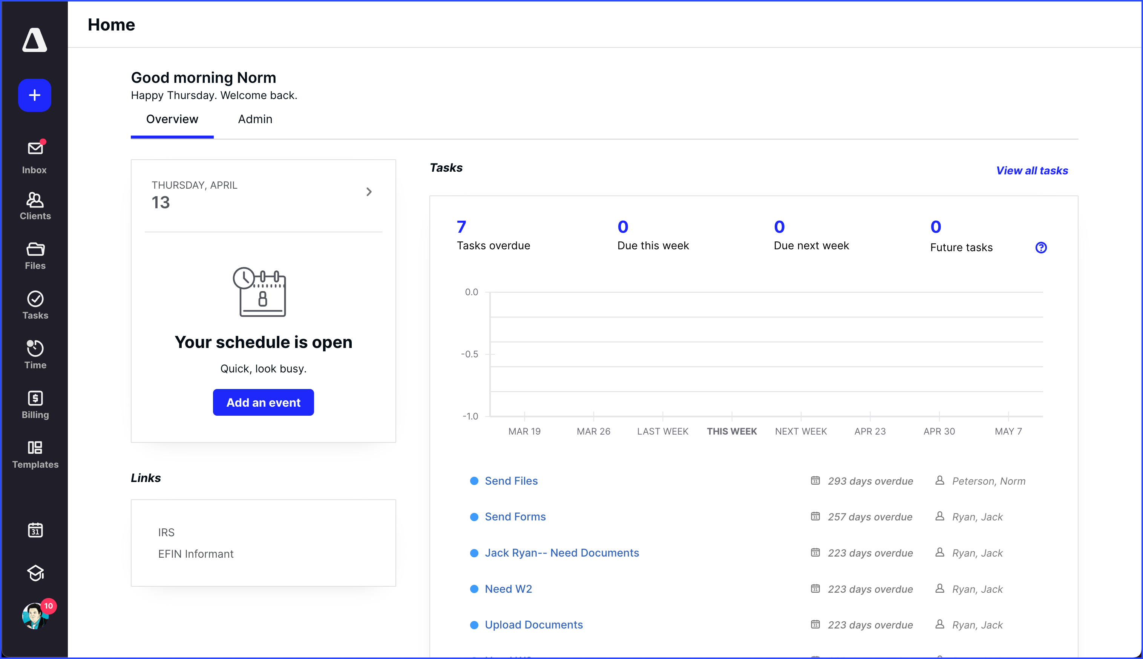Stay on the Overview tab

point(172,119)
